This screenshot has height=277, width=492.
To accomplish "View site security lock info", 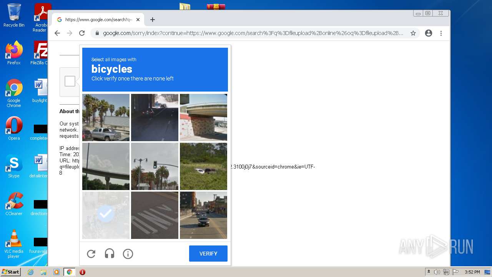I will point(97,33).
